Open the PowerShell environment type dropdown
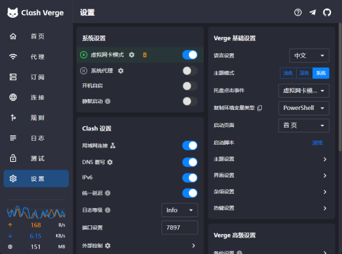 (304, 108)
